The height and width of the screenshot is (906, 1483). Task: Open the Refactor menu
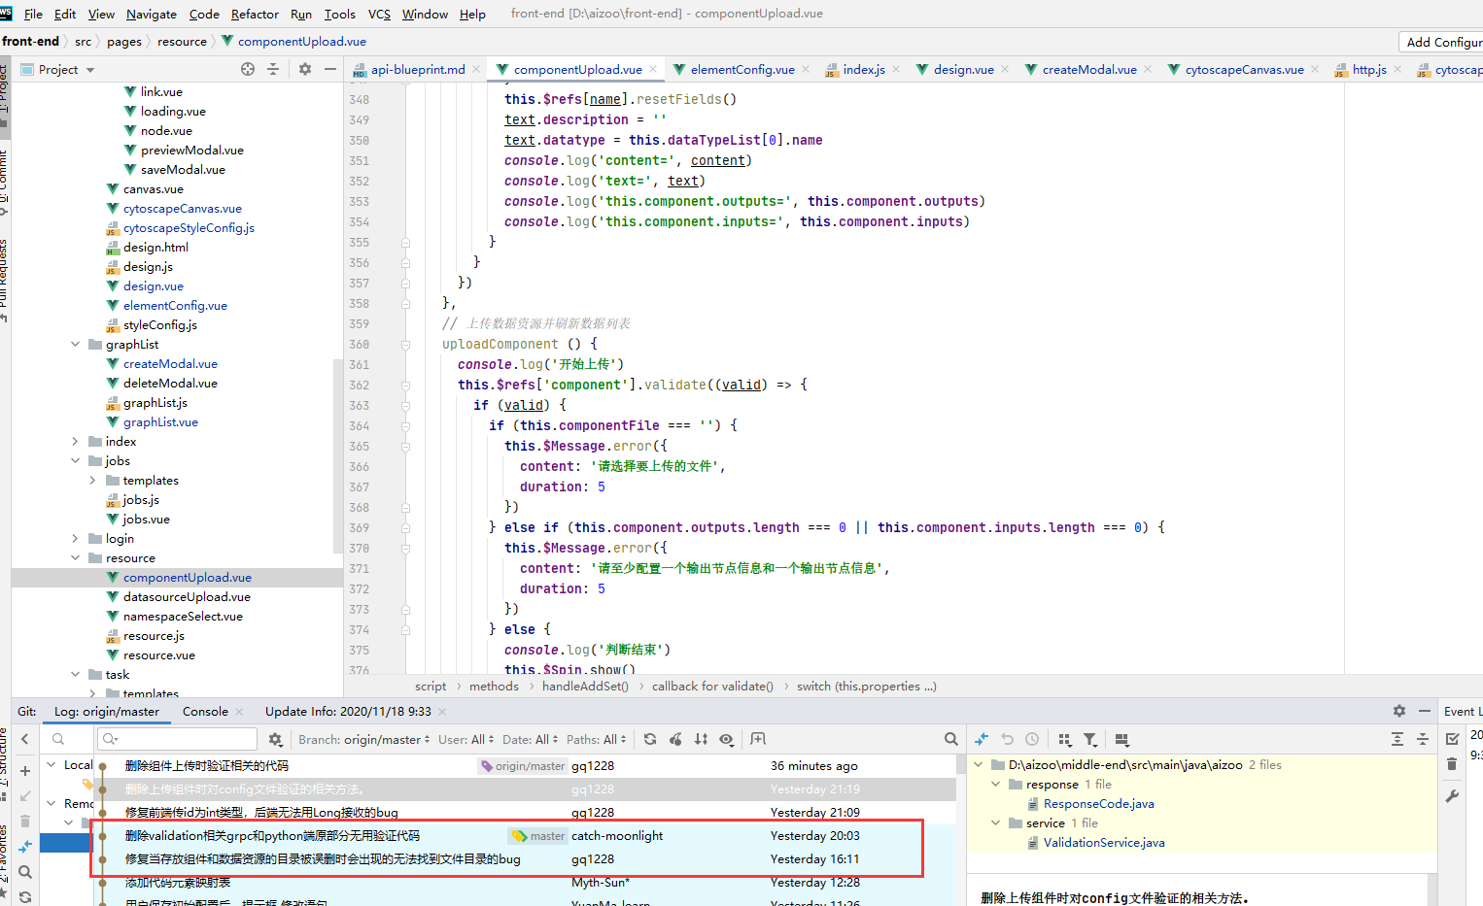[255, 14]
